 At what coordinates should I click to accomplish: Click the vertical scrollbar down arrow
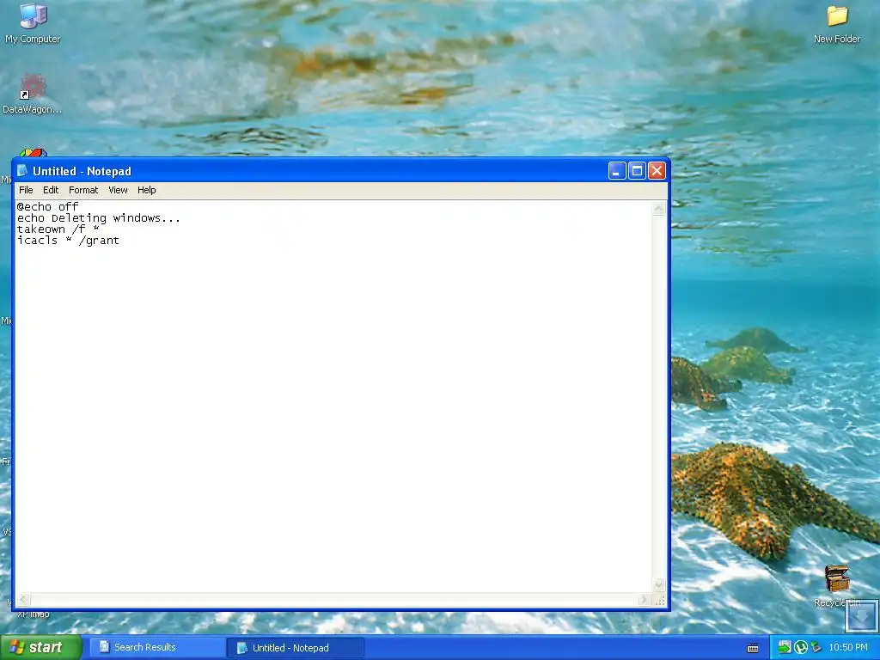659,585
